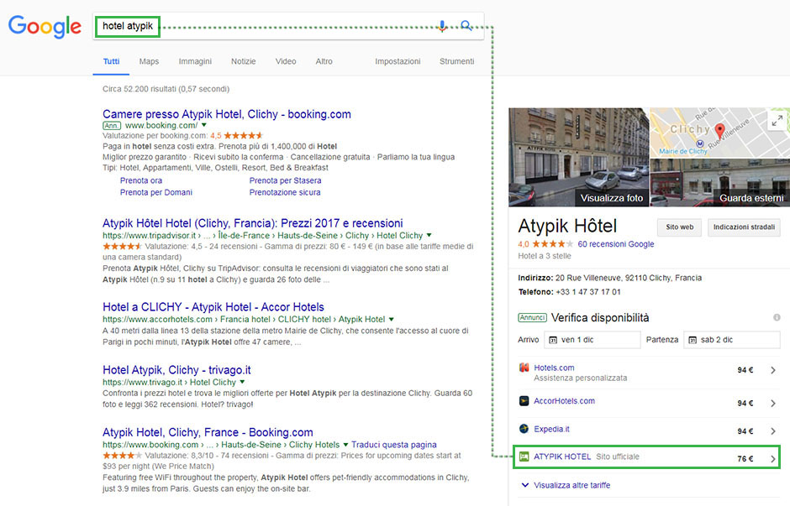This screenshot has height=506, width=790.
Task: Open Impostazioni menu
Action: click(398, 61)
